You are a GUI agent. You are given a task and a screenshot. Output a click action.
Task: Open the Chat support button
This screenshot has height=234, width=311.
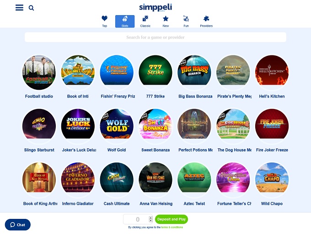tap(18, 225)
